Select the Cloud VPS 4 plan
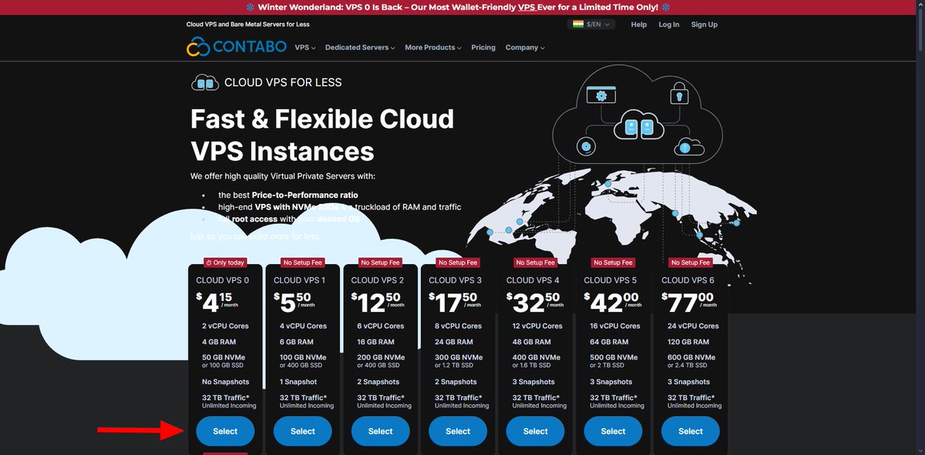The image size is (925, 455). pos(536,431)
